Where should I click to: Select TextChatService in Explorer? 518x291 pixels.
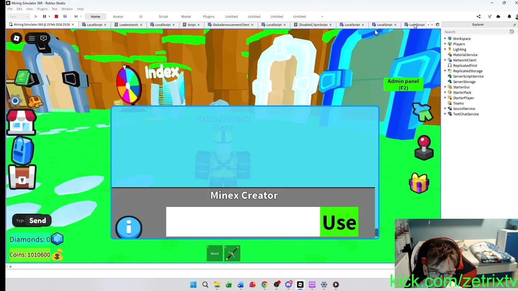pyautogui.click(x=466, y=114)
